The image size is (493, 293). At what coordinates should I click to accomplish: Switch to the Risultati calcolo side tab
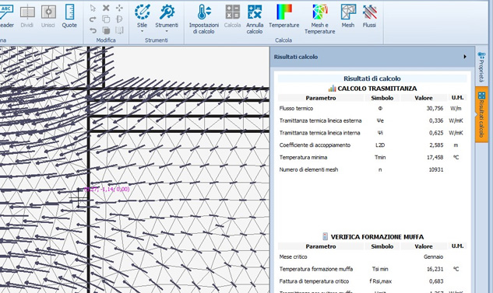coord(481,114)
